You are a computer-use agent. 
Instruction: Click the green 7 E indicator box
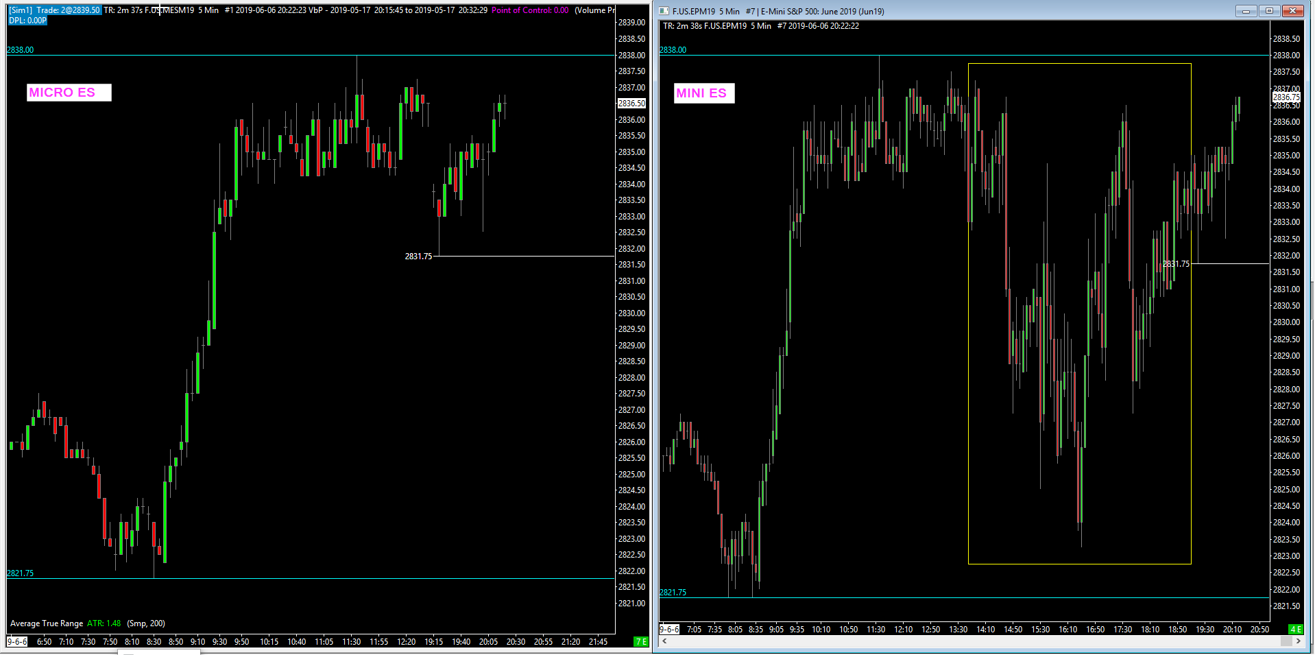pos(641,641)
